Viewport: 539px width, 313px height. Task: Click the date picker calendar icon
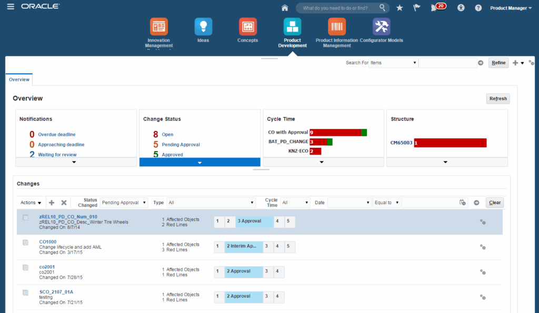click(462, 202)
